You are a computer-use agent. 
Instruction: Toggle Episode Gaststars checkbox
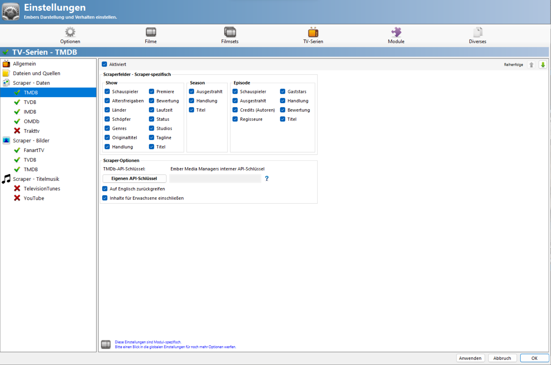click(x=283, y=92)
